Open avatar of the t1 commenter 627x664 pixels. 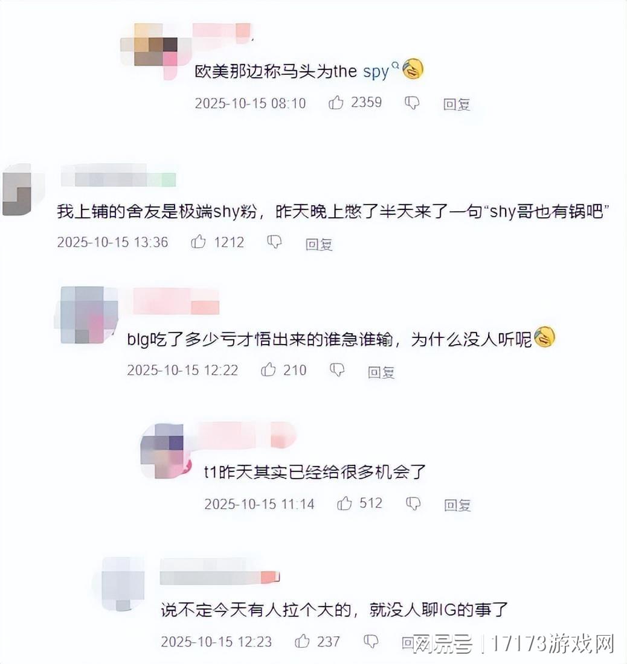coord(166,450)
